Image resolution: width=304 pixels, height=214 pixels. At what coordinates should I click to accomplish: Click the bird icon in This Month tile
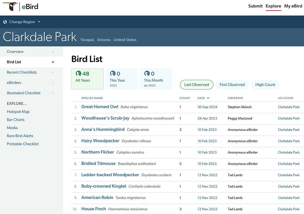tap(147, 74)
